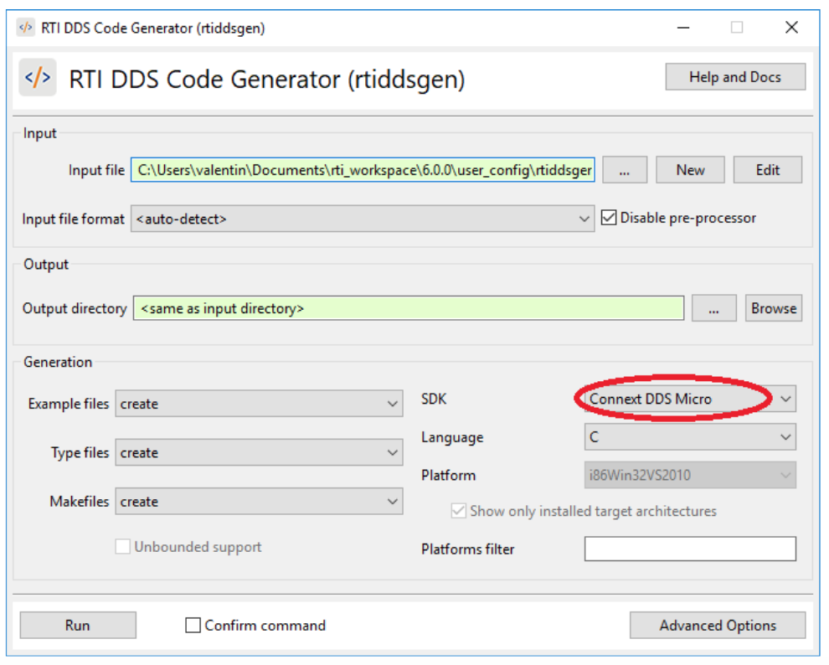Image resolution: width=829 pixels, height=665 pixels.
Task: Expand the SDK Connext DDS Micro dropdown
Action: [689, 400]
